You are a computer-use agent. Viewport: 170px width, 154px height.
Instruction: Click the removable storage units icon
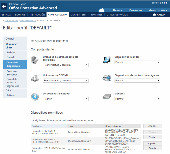(35, 60)
